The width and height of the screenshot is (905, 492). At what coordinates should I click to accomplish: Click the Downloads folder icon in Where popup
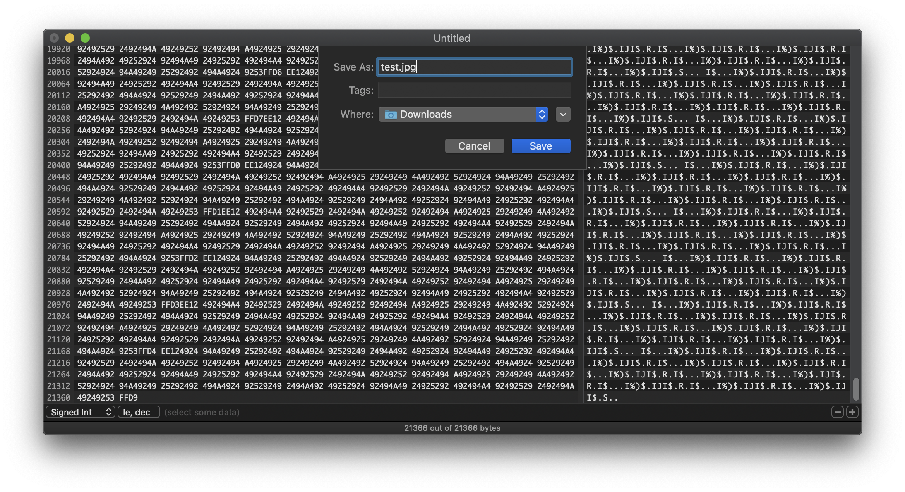click(391, 115)
